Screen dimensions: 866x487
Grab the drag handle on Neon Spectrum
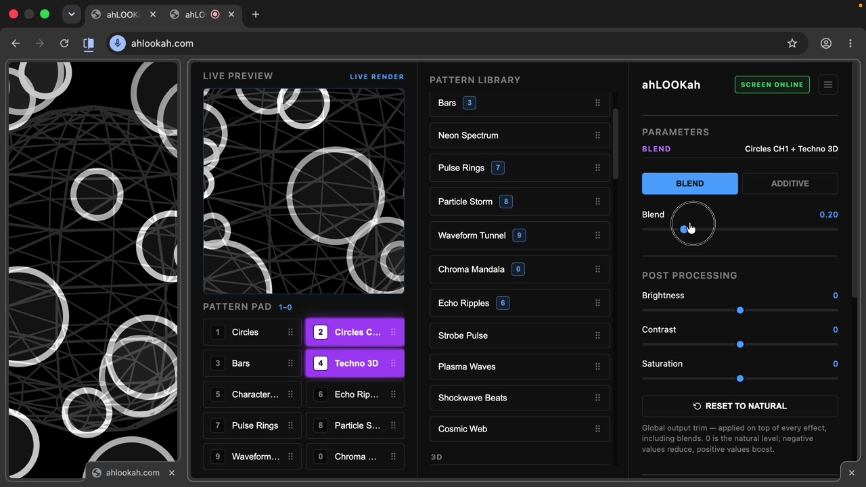point(597,135)
